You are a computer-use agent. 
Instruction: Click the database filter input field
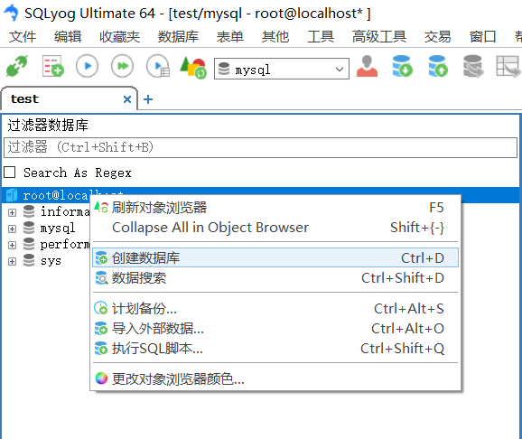(260, 147)
